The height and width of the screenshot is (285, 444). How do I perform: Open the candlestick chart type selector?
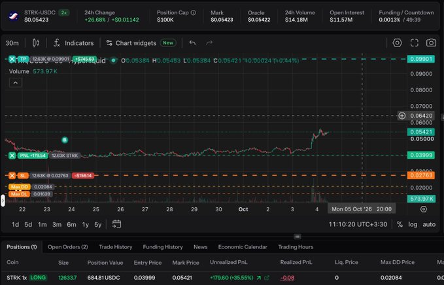click(x=36, y=43)
